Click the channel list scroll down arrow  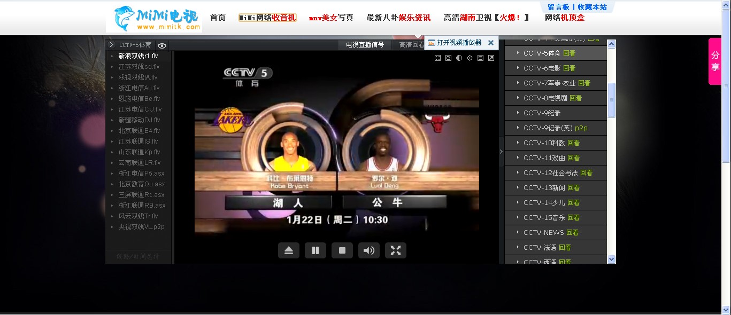(x=612, y=259)
